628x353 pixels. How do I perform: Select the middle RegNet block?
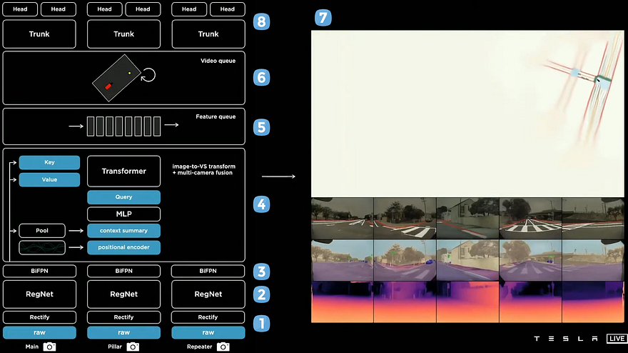[x=123, y=294]
